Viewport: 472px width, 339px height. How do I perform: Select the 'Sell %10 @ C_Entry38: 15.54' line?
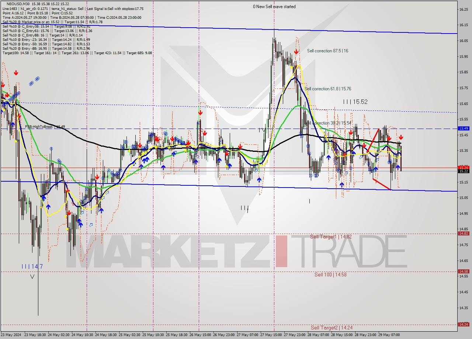pos(46,26)
